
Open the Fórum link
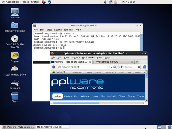pyautogui.click(x=131, y=96)
